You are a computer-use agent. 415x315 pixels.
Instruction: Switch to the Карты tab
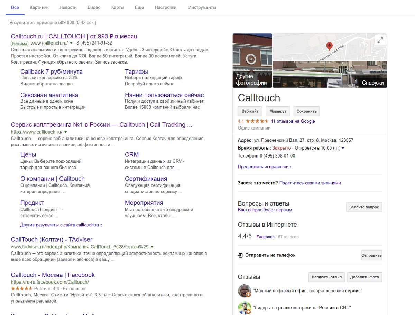coord(118,7)
